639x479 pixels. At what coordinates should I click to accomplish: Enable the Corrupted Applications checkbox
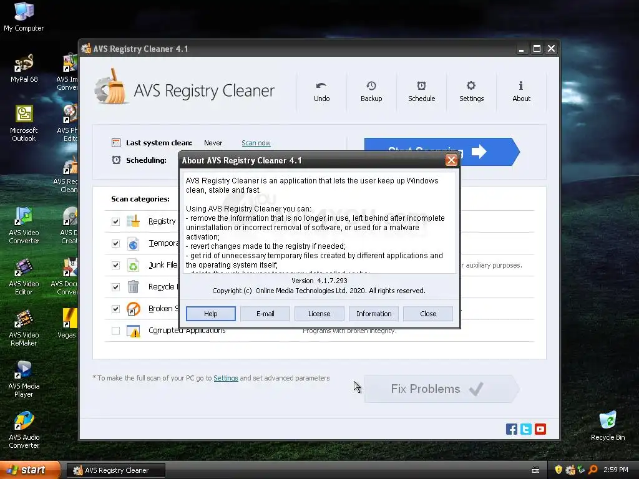[x=115, y=331]
